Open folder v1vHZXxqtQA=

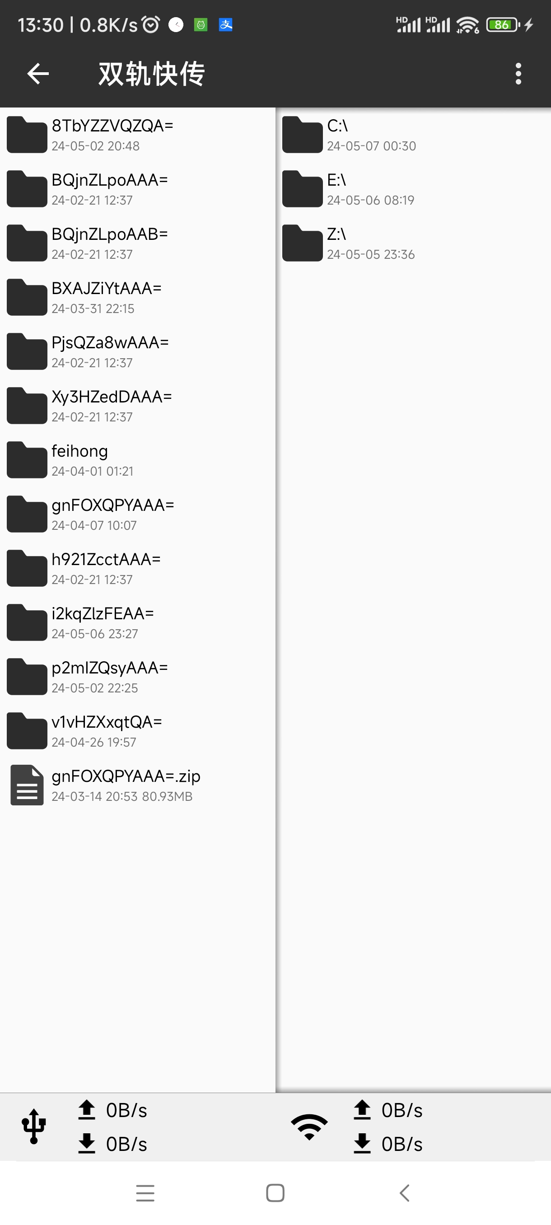point(137,731)
